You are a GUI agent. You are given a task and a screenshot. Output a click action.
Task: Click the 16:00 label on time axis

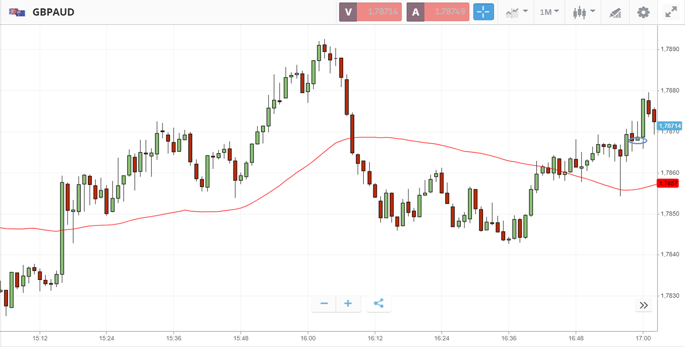(x=308, y=339)
